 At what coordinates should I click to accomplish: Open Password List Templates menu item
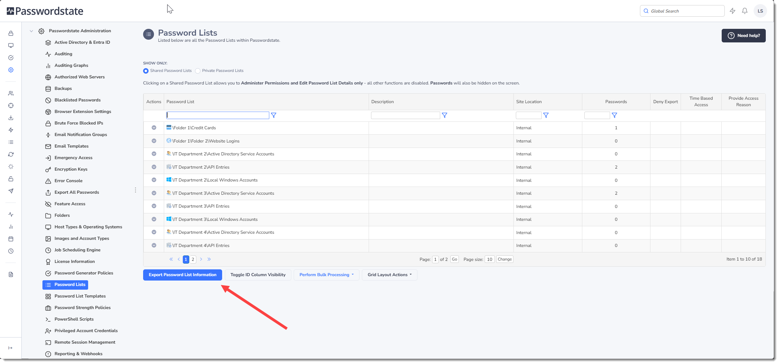[x=80, y=296]
